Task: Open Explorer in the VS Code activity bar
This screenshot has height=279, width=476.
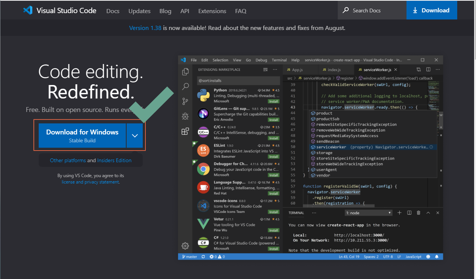Action: (185, 72)
